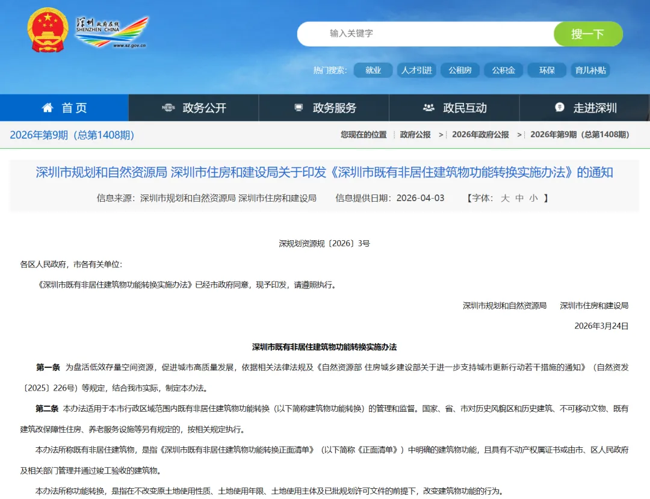650x499 pixels.
Task: Set font size to 大
Action: pos(505,198)
